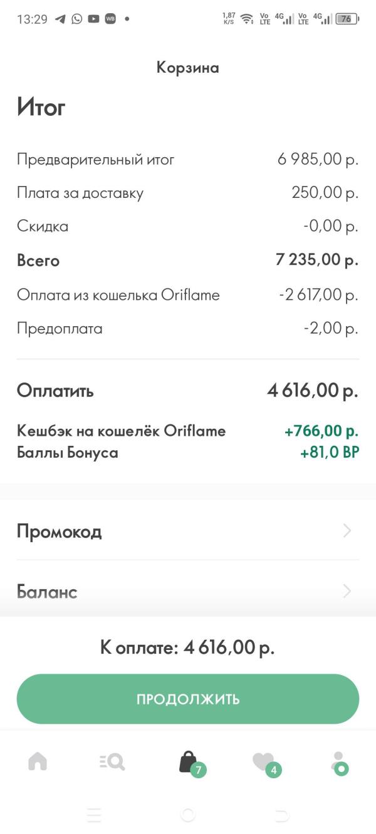Tap the ПРОДОЛЖИТЬ button
This screenshot has height=834, width=376.
[188, 699]
